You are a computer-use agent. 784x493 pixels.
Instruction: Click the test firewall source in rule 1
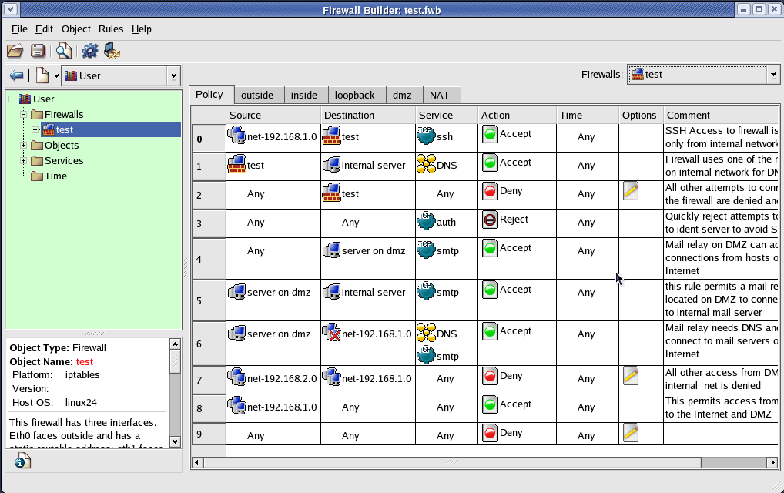246,165
